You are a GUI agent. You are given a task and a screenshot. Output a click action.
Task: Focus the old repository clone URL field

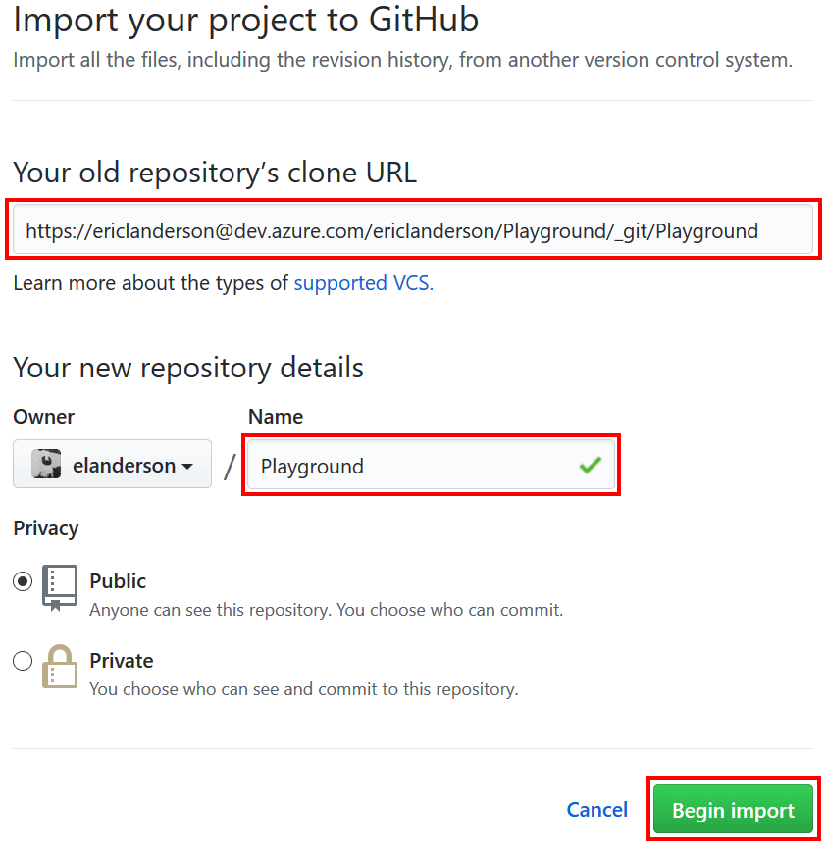(x=412, y=231)
